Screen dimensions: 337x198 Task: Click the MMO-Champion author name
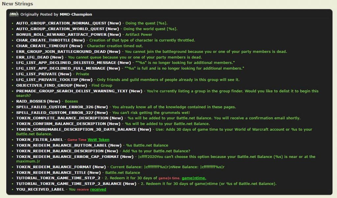coord(76,14)
